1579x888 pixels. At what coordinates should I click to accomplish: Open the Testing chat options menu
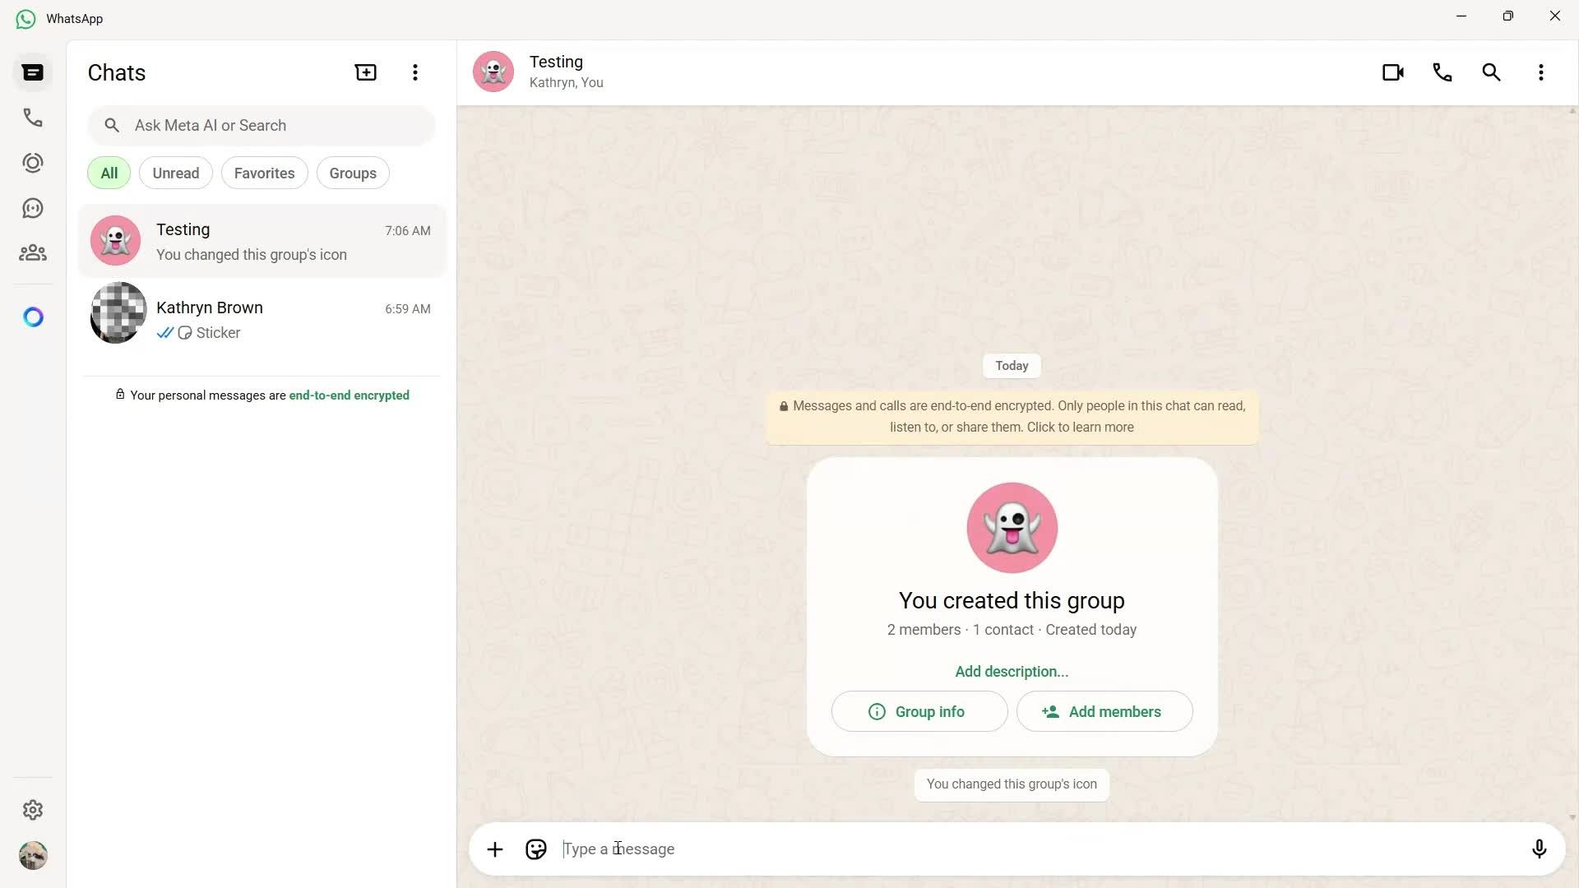tap(1541, 72)
